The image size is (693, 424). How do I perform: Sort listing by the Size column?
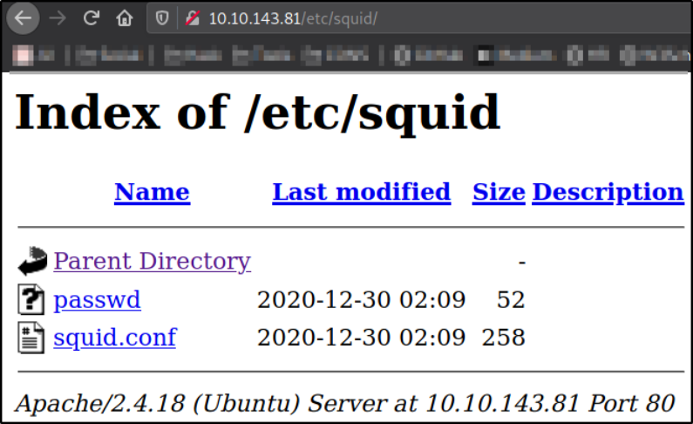[499, 192]
